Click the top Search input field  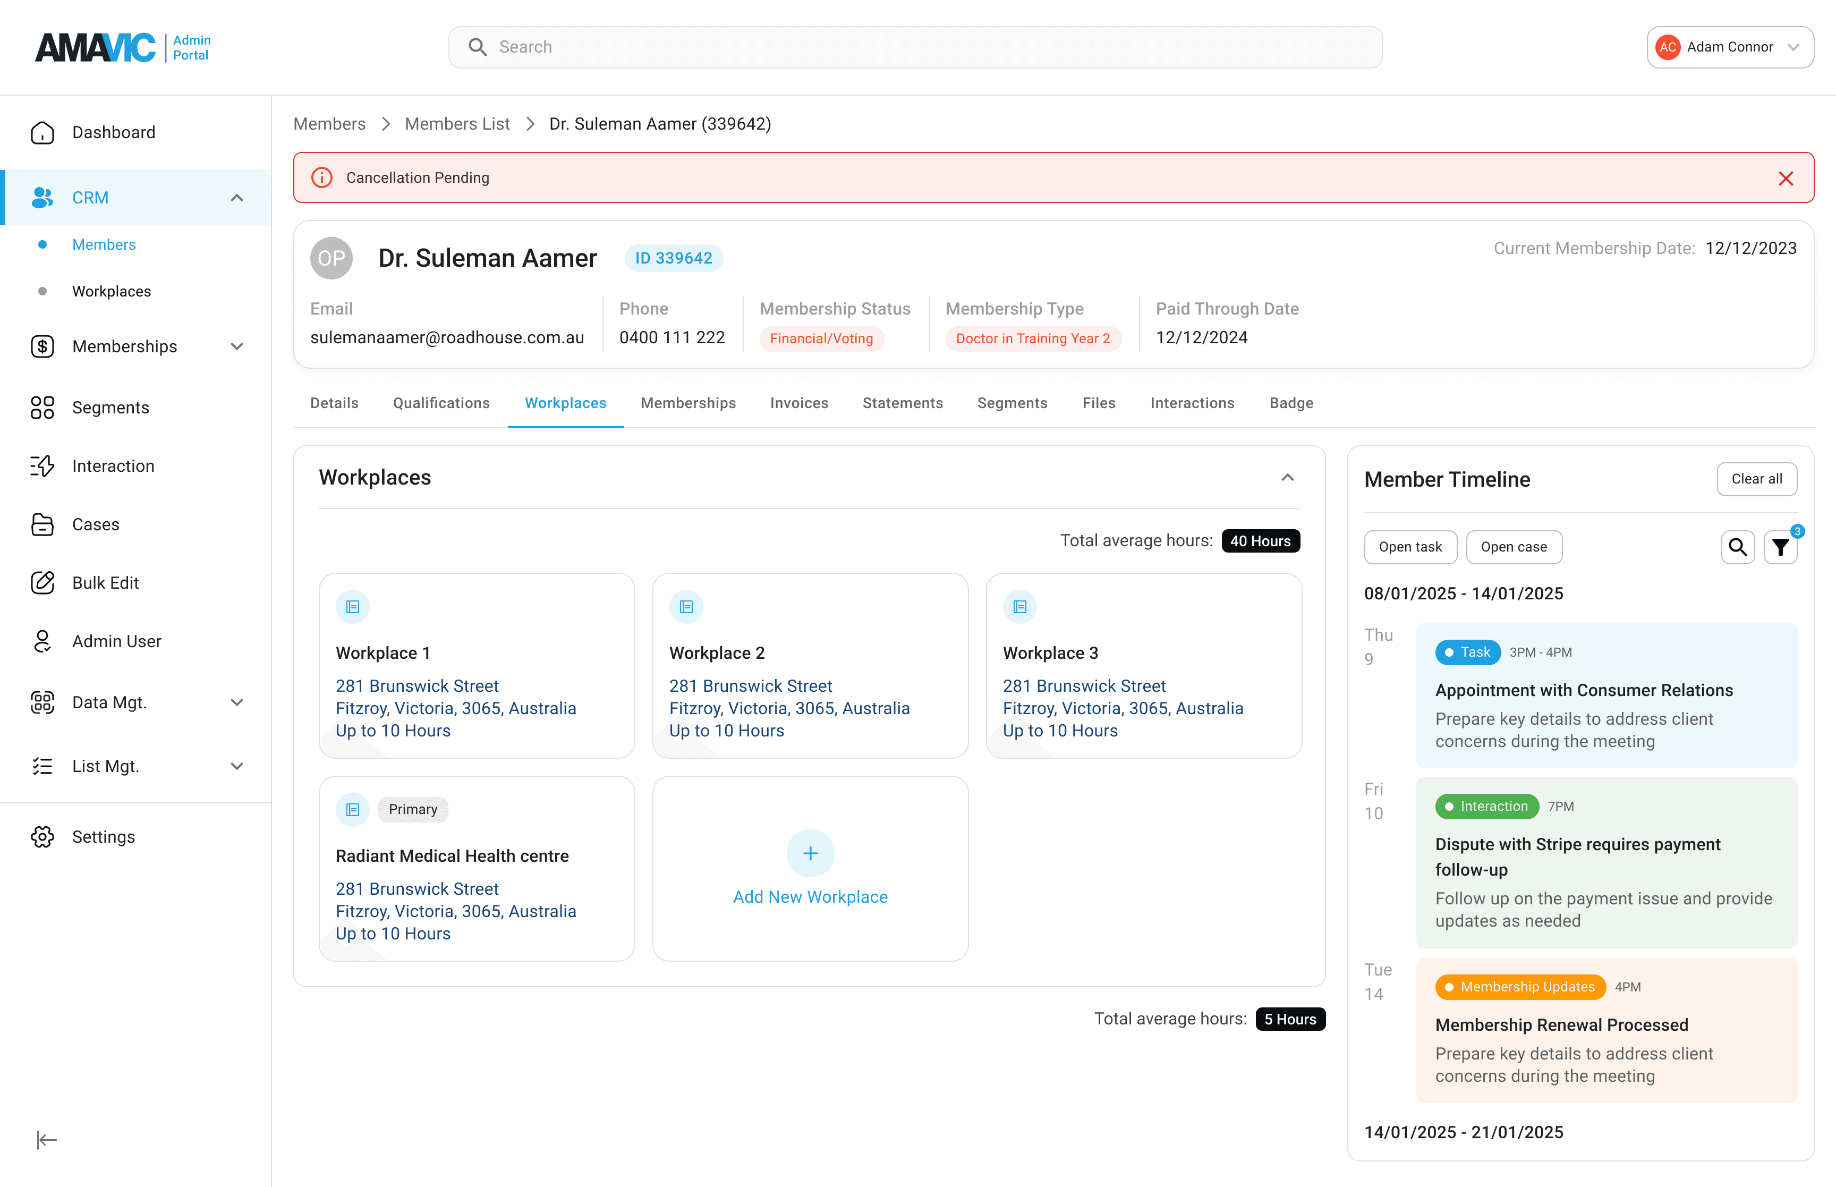click(914, 47)
